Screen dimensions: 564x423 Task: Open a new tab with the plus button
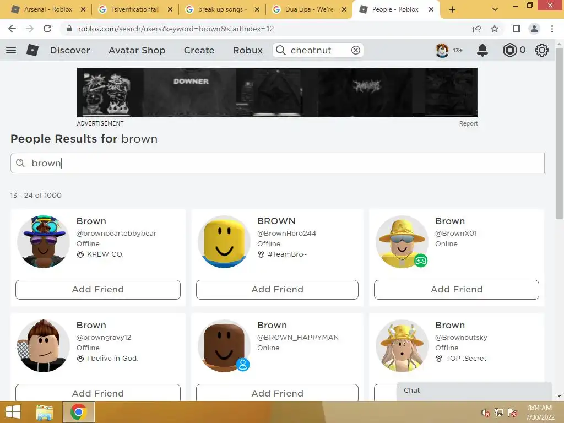(452, 10)
